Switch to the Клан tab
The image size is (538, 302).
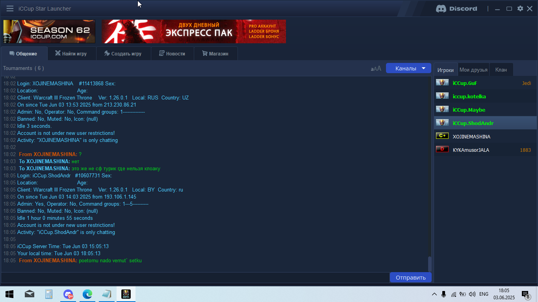tap(501, 70)
